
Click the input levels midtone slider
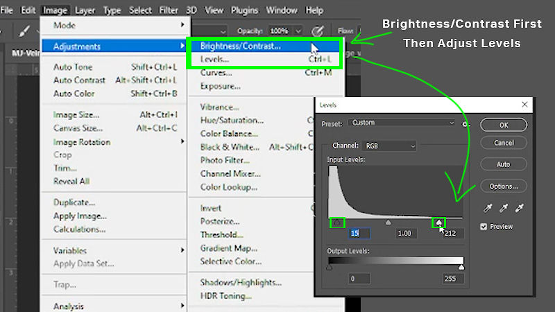tap(388, 223)
